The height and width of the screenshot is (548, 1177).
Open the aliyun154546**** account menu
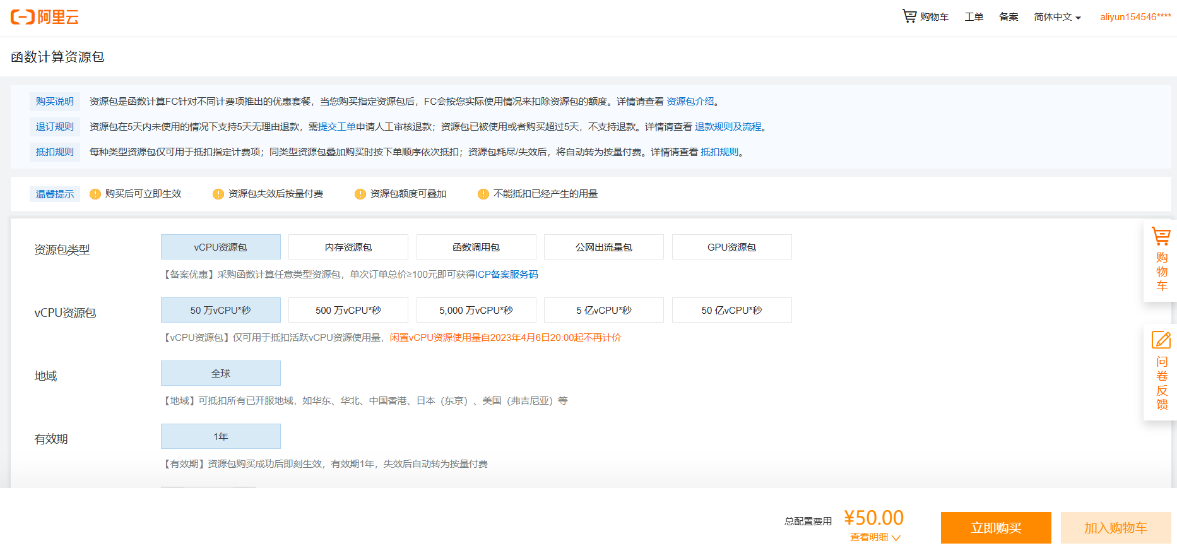(1135, 17)
